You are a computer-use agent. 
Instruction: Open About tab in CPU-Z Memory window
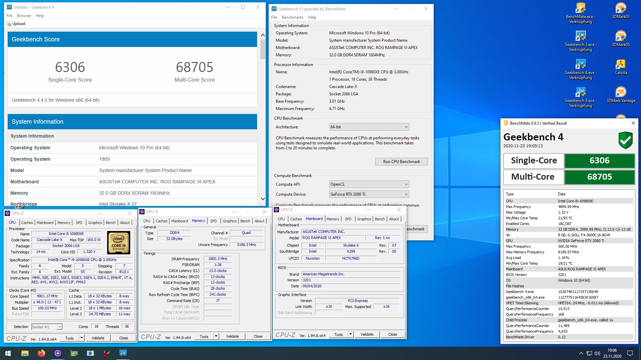coord(259,221)
